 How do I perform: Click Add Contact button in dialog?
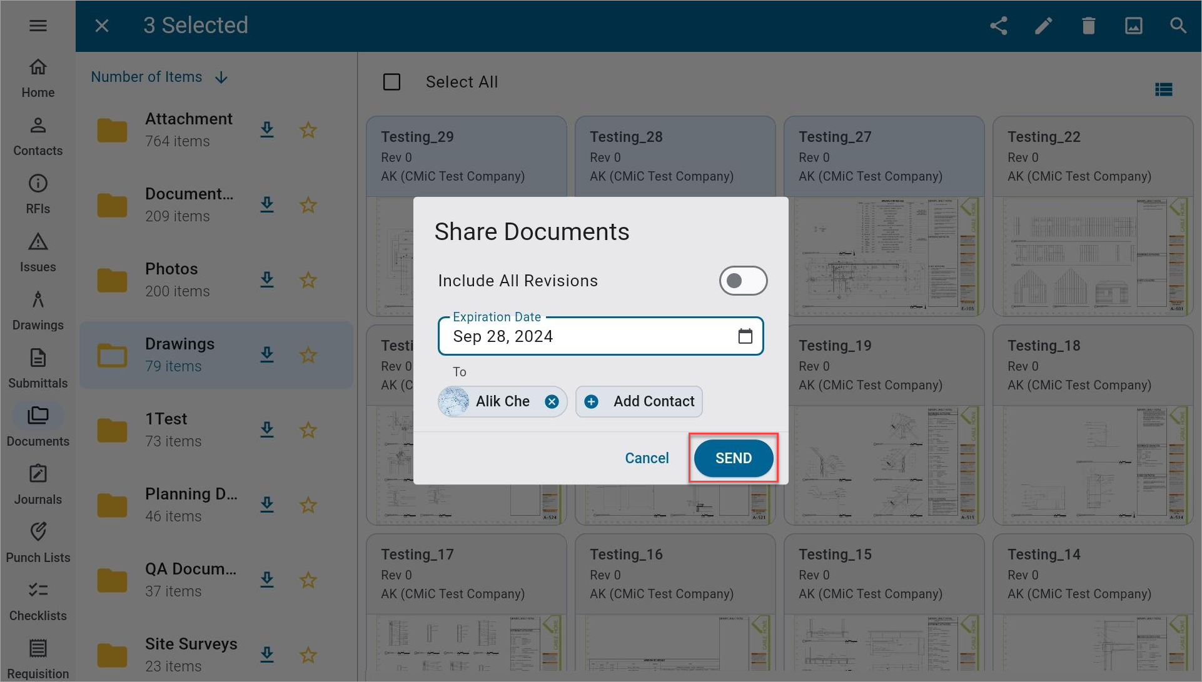tap(639, 401)
